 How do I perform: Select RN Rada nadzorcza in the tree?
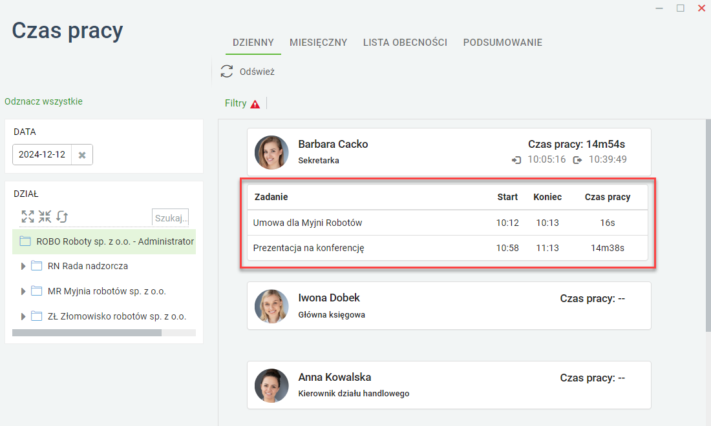coord(87,266)
